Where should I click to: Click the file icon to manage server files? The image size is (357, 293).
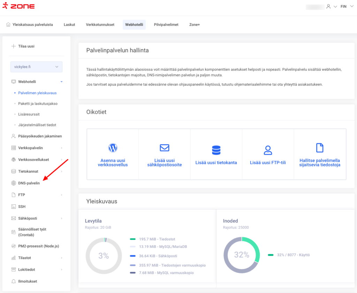(x=320, y=148)
